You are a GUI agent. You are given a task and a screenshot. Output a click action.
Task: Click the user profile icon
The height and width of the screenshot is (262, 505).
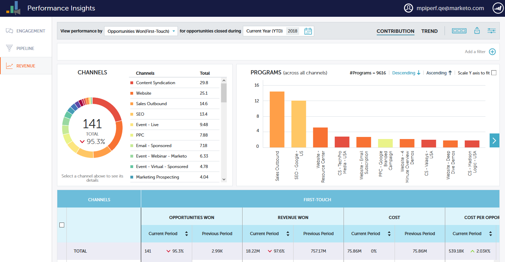pyautogui.click(x=408, y=8)
